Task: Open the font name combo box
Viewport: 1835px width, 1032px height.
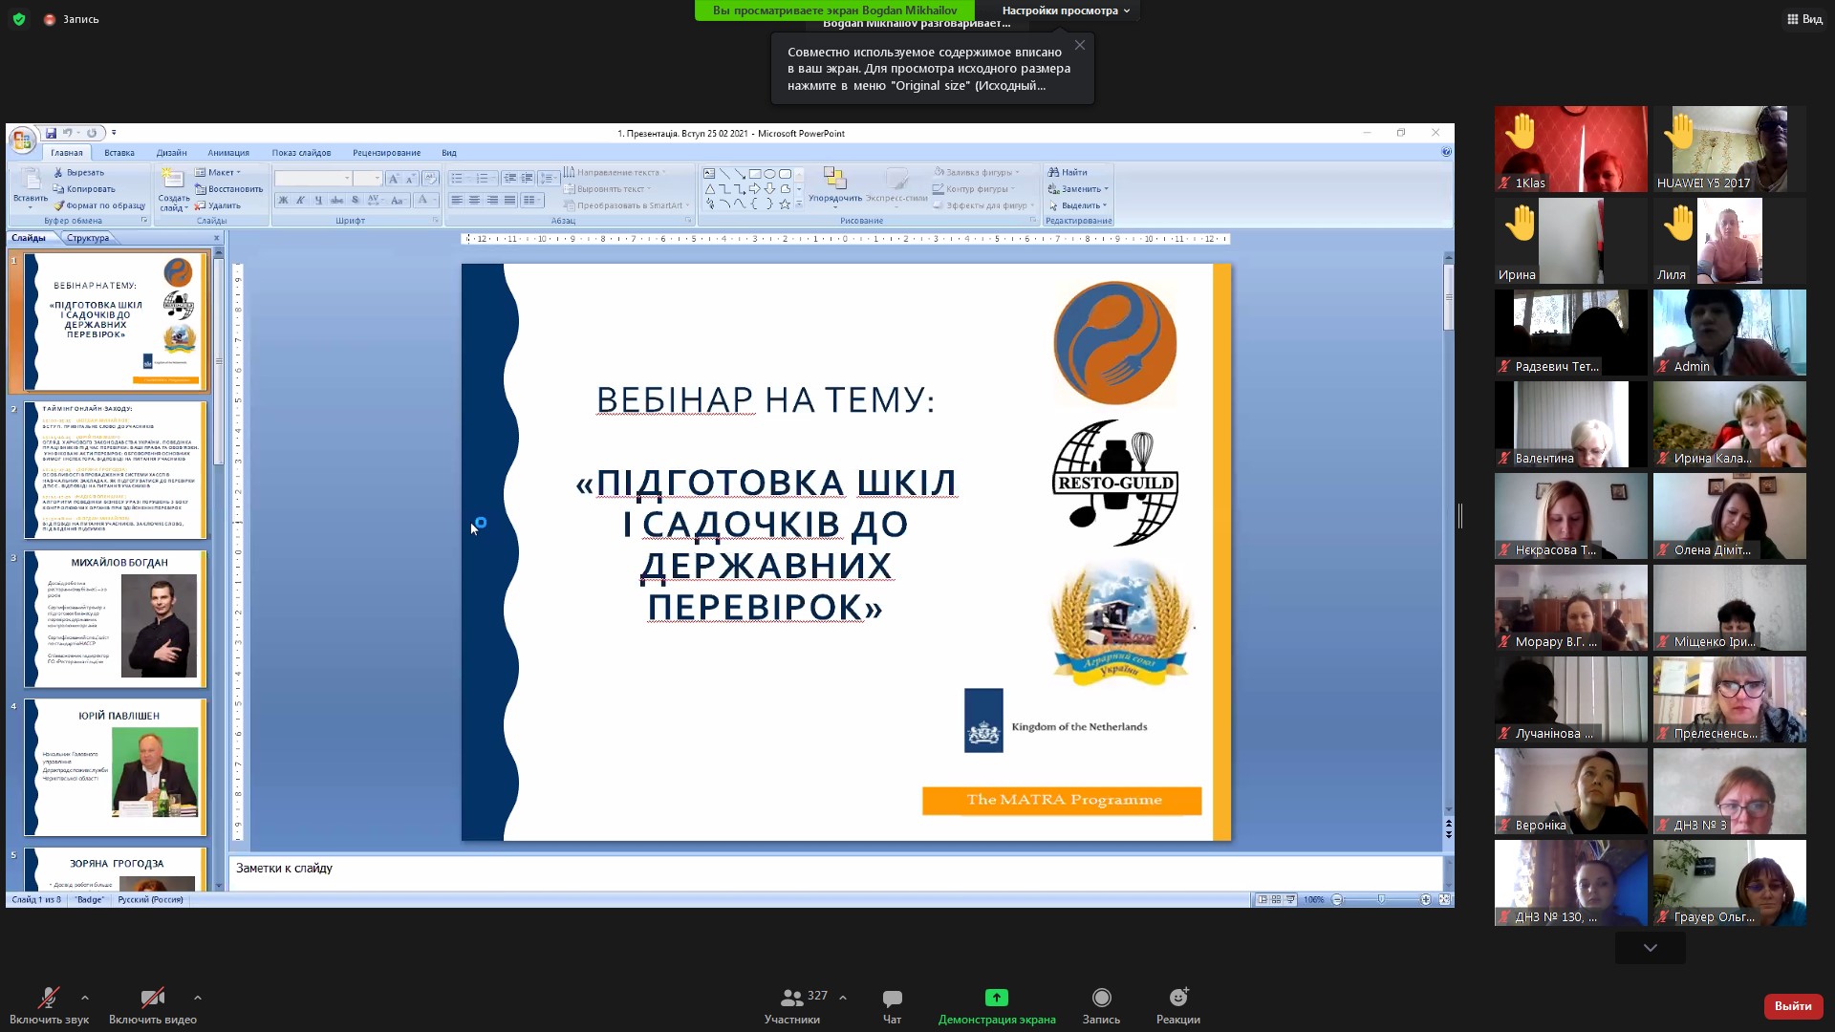Action: (313, 179)
